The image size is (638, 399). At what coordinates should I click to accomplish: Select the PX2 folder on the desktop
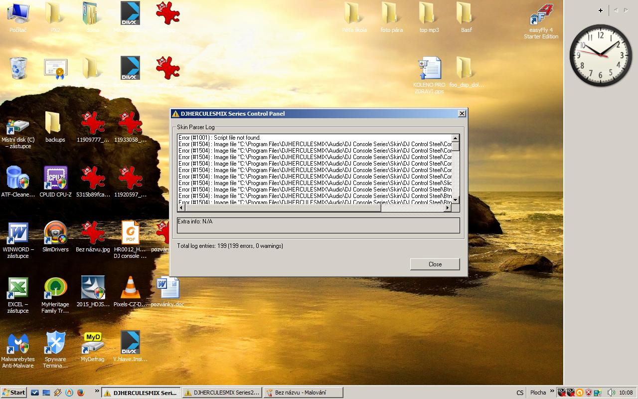[x=55, y=17]
